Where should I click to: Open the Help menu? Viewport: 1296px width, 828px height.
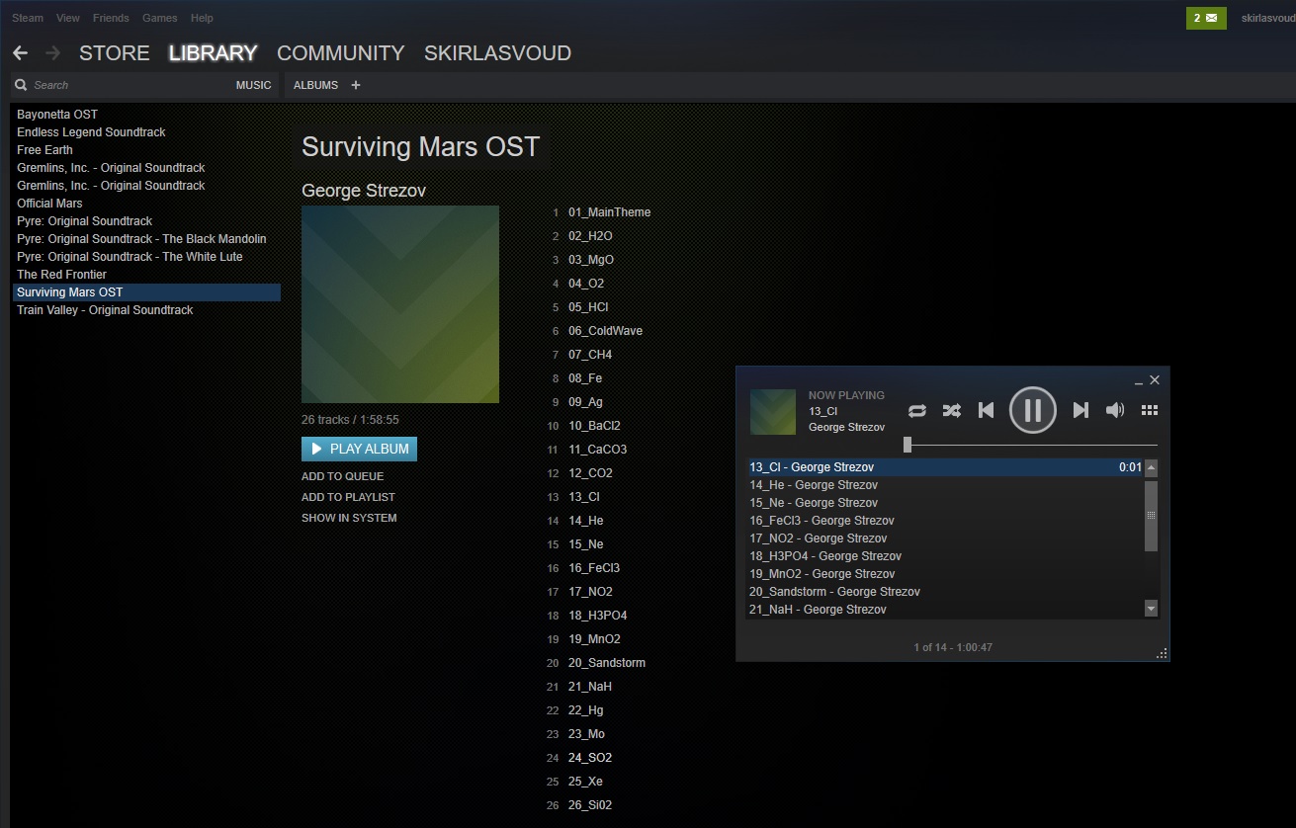pos(202,18)
